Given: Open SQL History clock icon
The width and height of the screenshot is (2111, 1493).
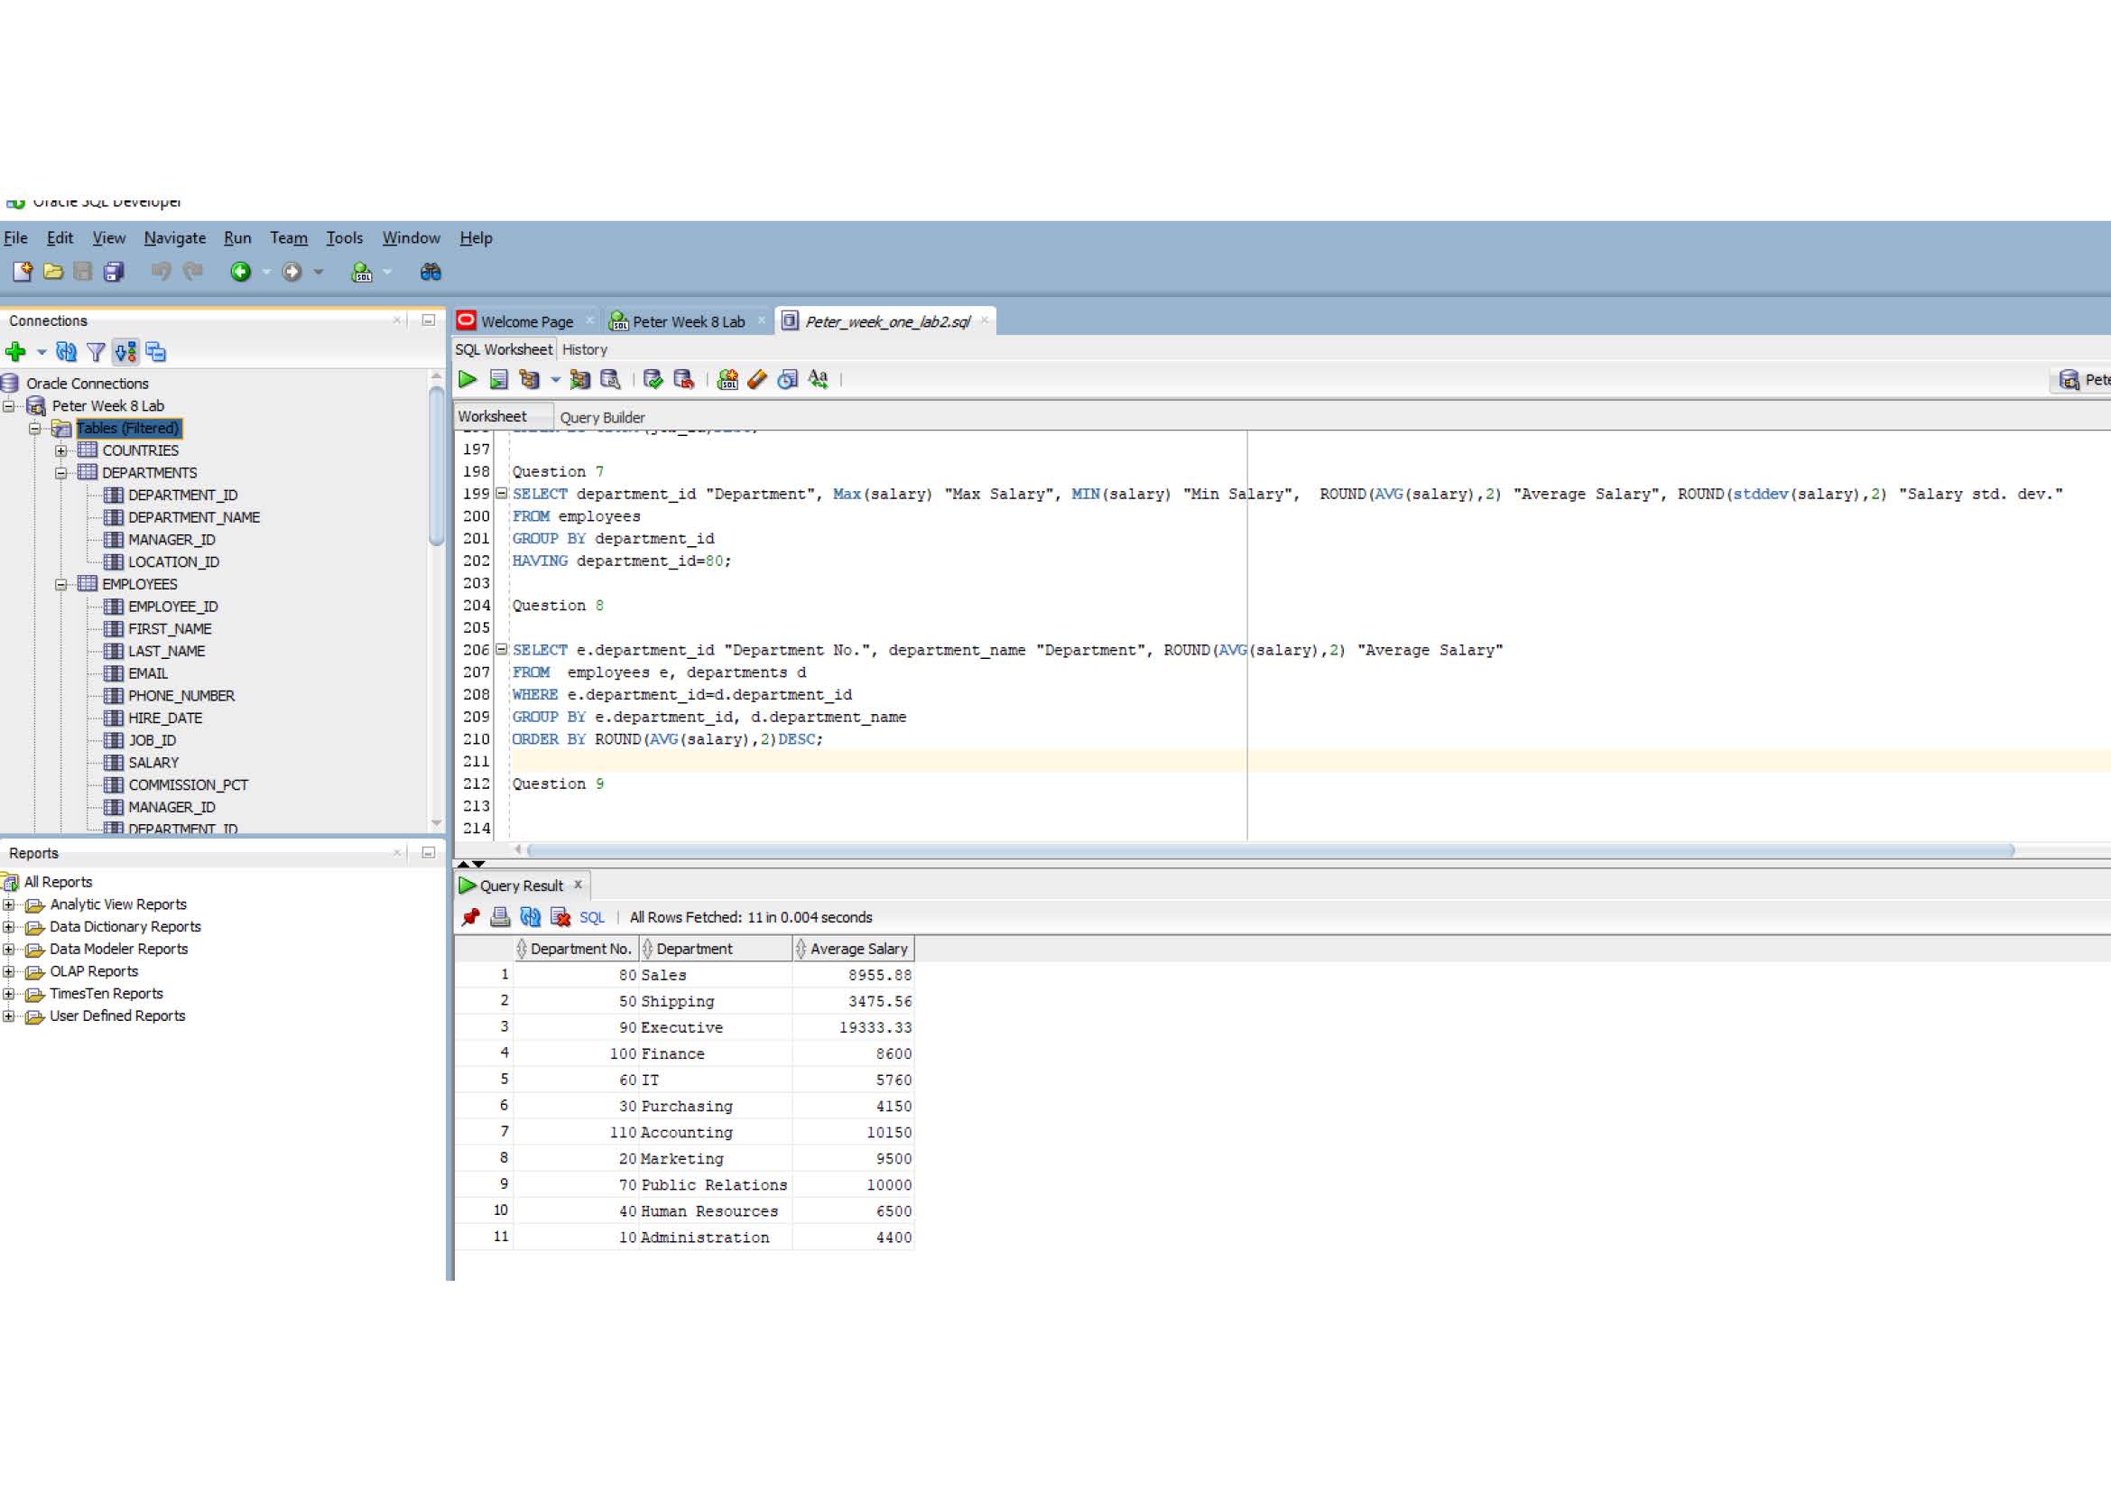Looking at the screenshot, I should 787,380.
